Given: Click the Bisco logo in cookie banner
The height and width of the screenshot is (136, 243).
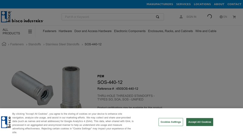Looking at the screenshot, I should coord(6,122).
